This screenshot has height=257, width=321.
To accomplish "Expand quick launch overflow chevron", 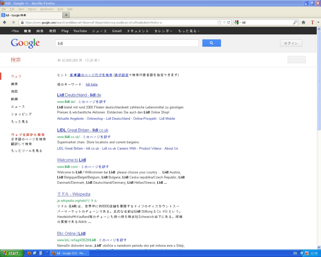I will click(x=47, y=252).
